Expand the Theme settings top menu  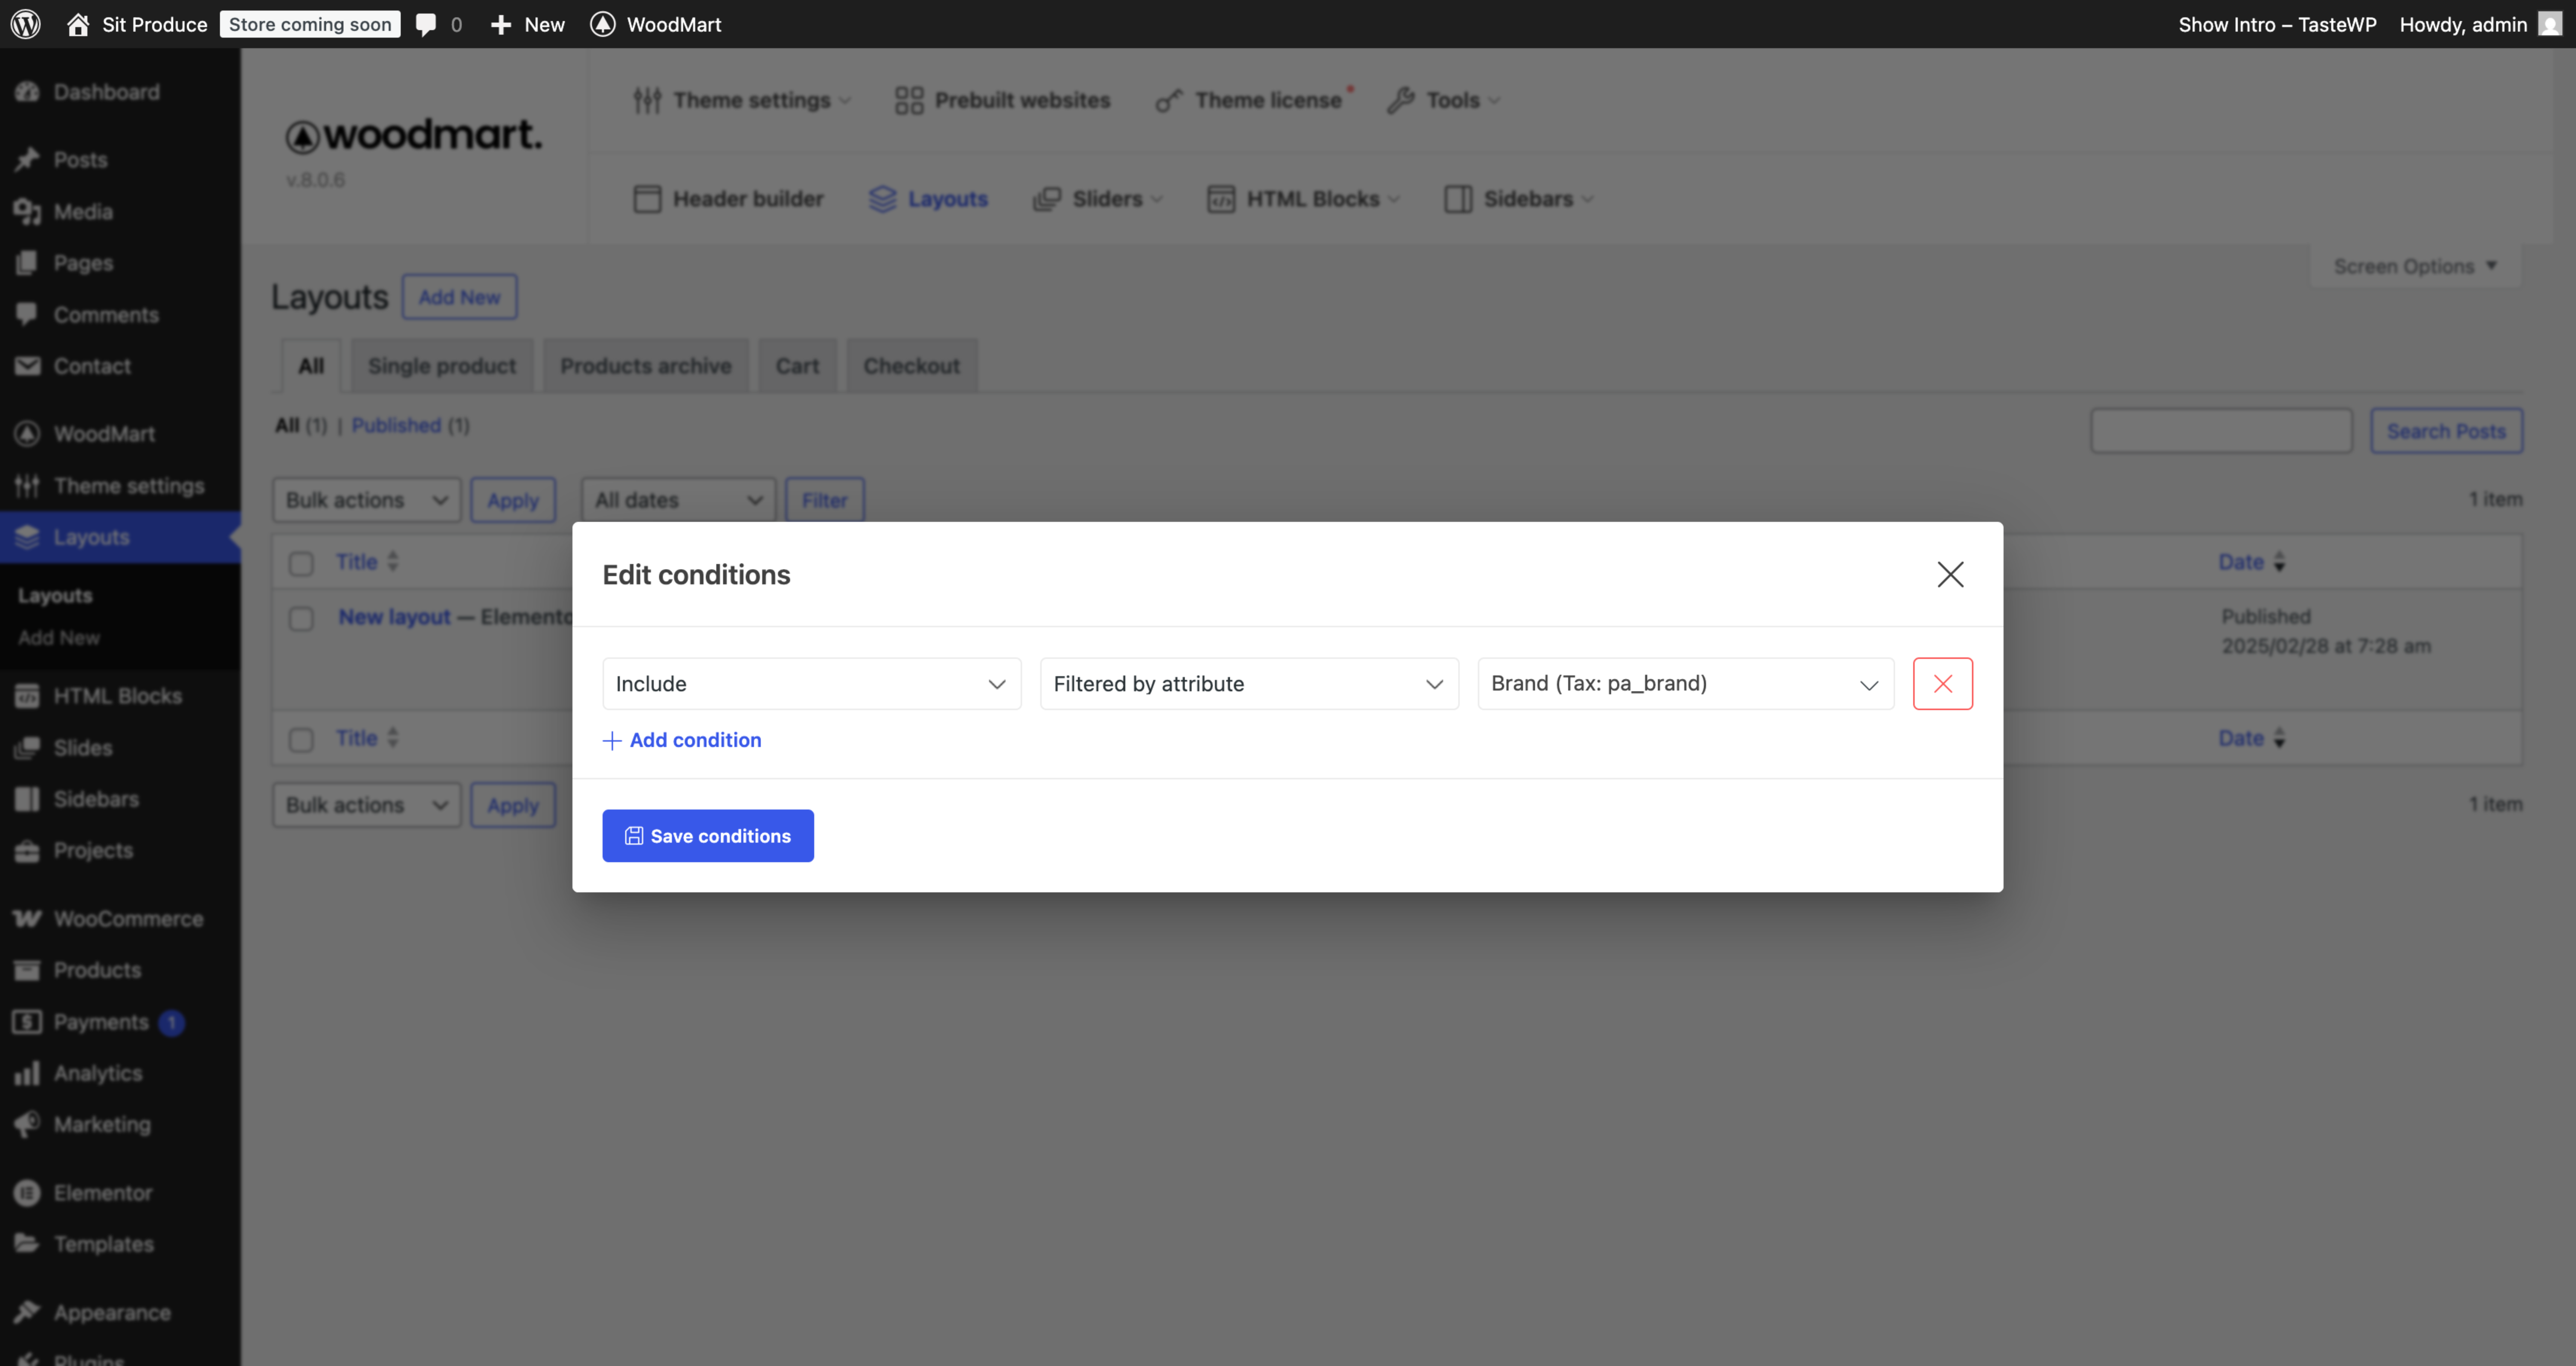tap(741, 100)
